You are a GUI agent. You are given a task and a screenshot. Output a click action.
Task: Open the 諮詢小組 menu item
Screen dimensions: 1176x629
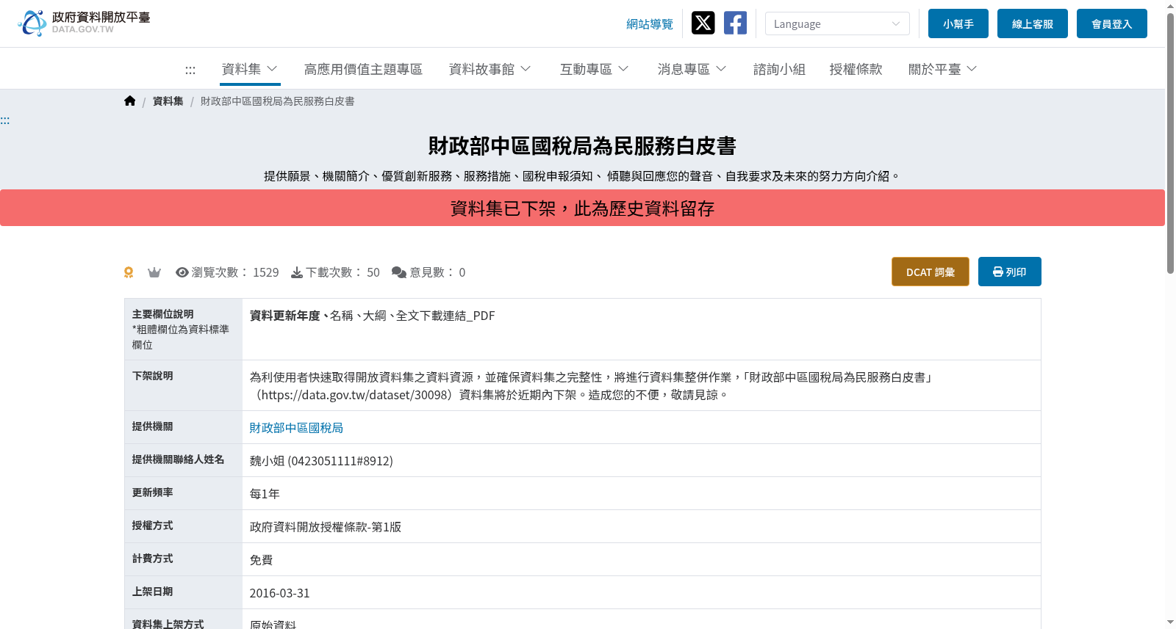tap(779, 69)
